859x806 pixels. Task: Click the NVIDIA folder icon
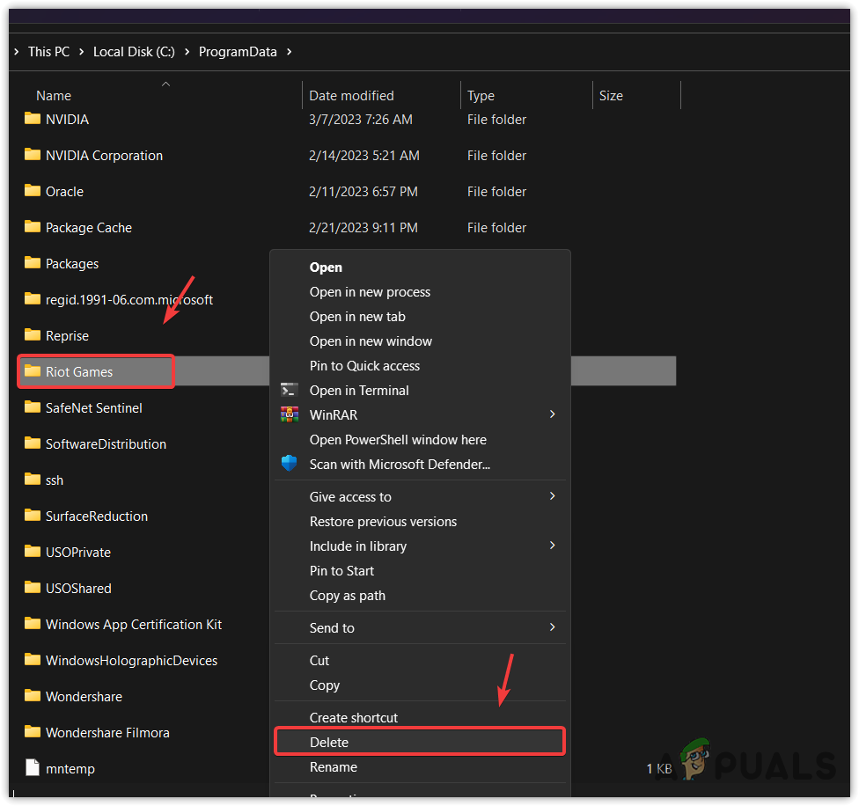tap(30, 119)
